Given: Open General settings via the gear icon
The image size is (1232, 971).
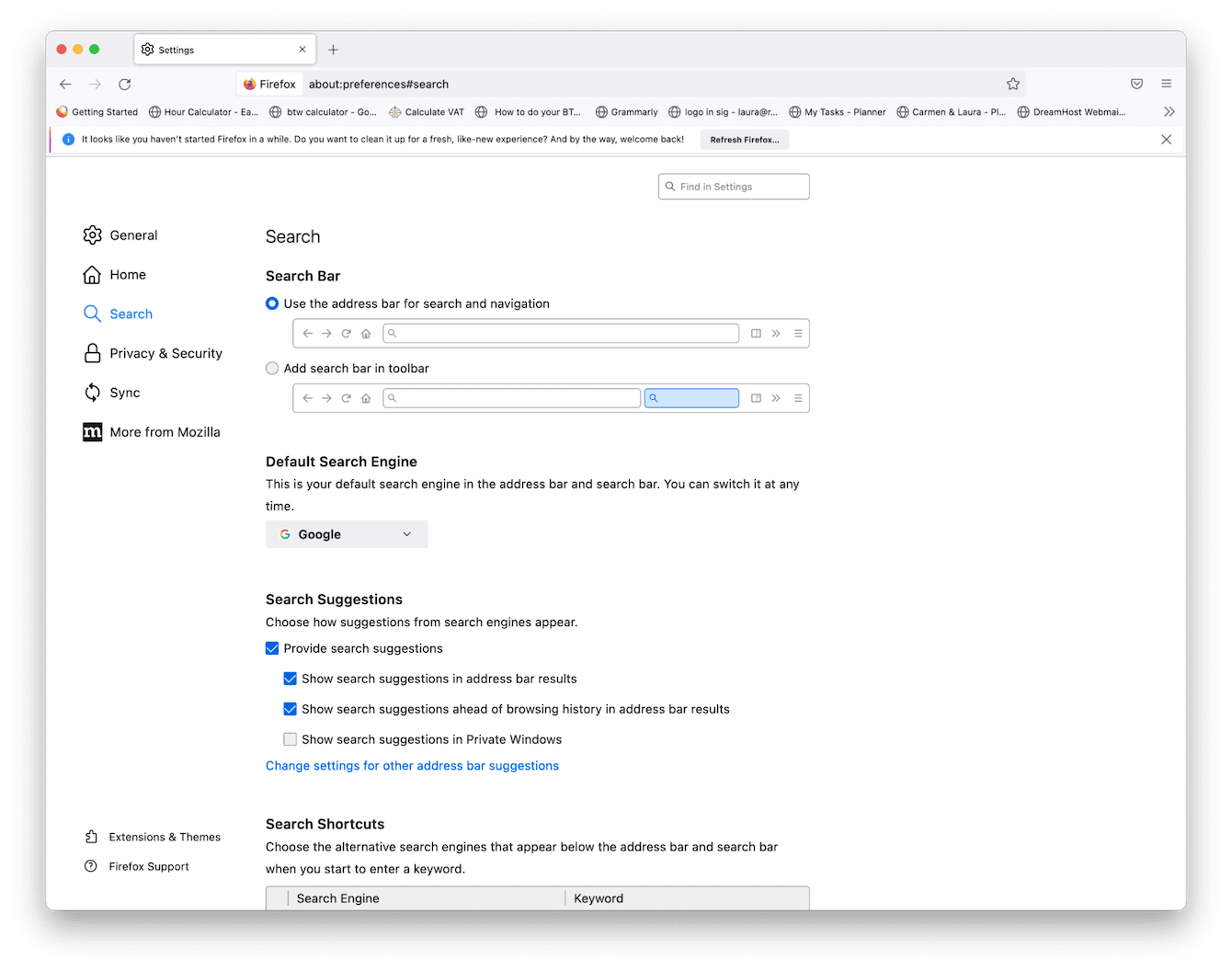Looking at the screenshot, I should pyautogui.click(x=93, y=234).
